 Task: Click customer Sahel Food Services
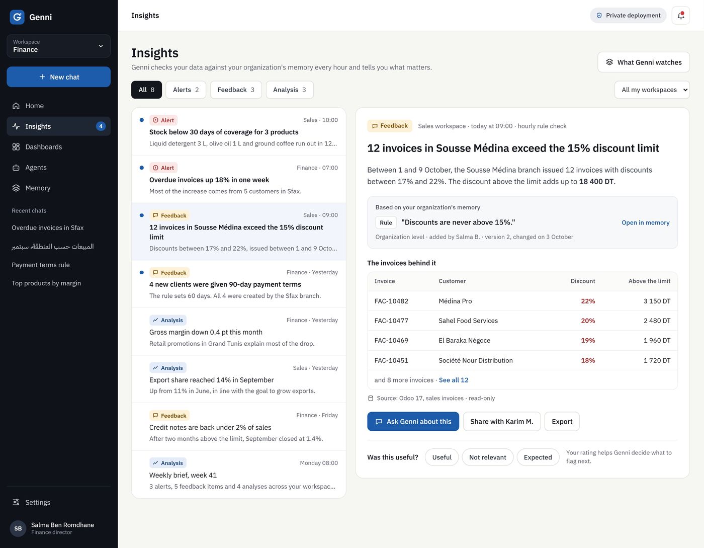(x=468, y=321)
